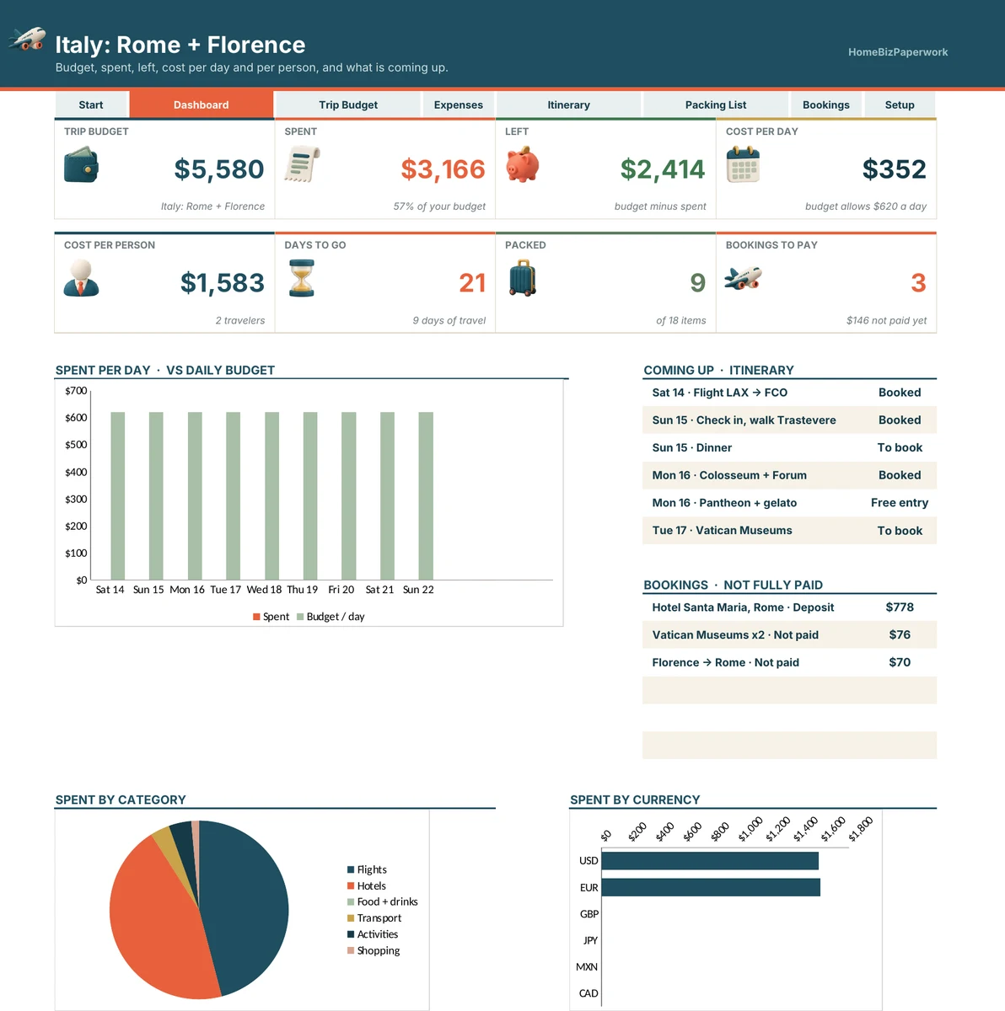Screen dimensions: 1005x1011
Task: Click the Transport legend swatch
Action: (x=351, y=918)
